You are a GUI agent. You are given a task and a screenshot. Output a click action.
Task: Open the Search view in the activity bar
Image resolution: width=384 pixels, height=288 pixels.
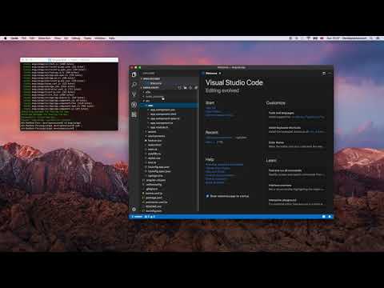tap(134, 85)
